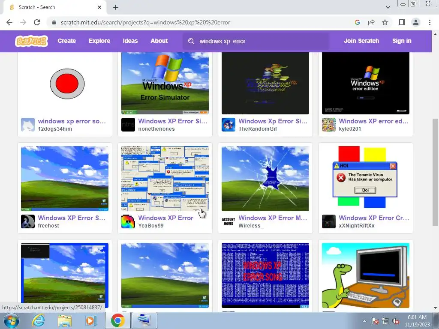This screenshot has height=329, width=439.
Task: Open TheRandomGif user avatar
Action: click(x=229, y=125)
